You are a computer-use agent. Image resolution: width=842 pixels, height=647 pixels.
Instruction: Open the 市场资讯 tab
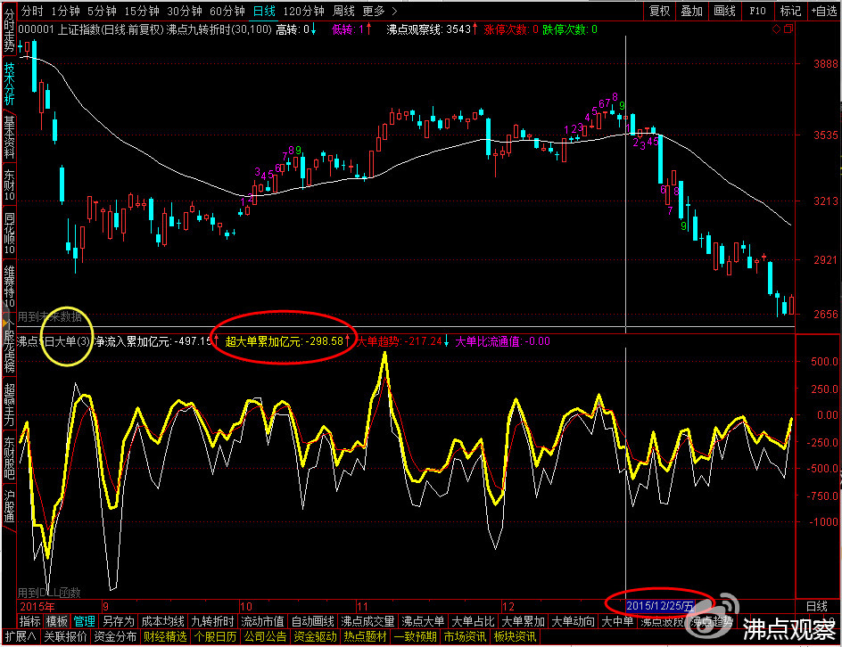coord(465,637)
